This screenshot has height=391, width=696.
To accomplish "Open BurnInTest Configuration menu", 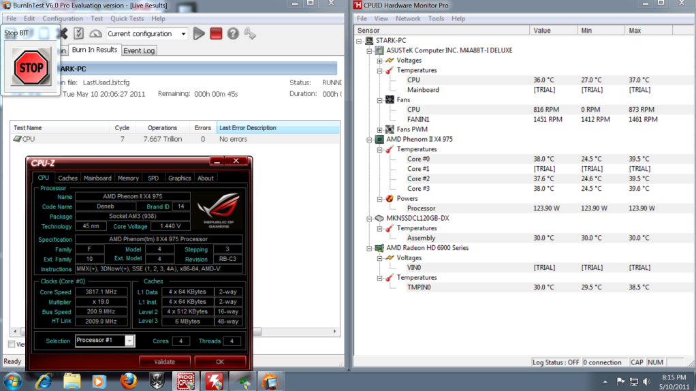I will pyautogui.click(x=63, y=18).
